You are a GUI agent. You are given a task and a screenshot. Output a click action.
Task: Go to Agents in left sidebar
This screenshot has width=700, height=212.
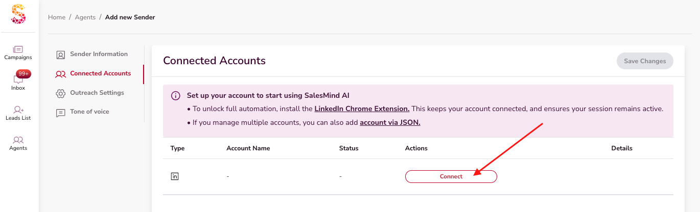18,140
